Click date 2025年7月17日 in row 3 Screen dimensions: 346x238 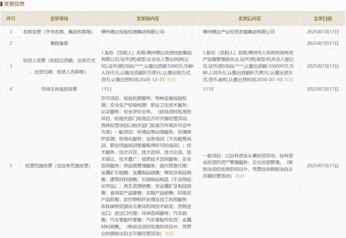click(x=323, y=66)
